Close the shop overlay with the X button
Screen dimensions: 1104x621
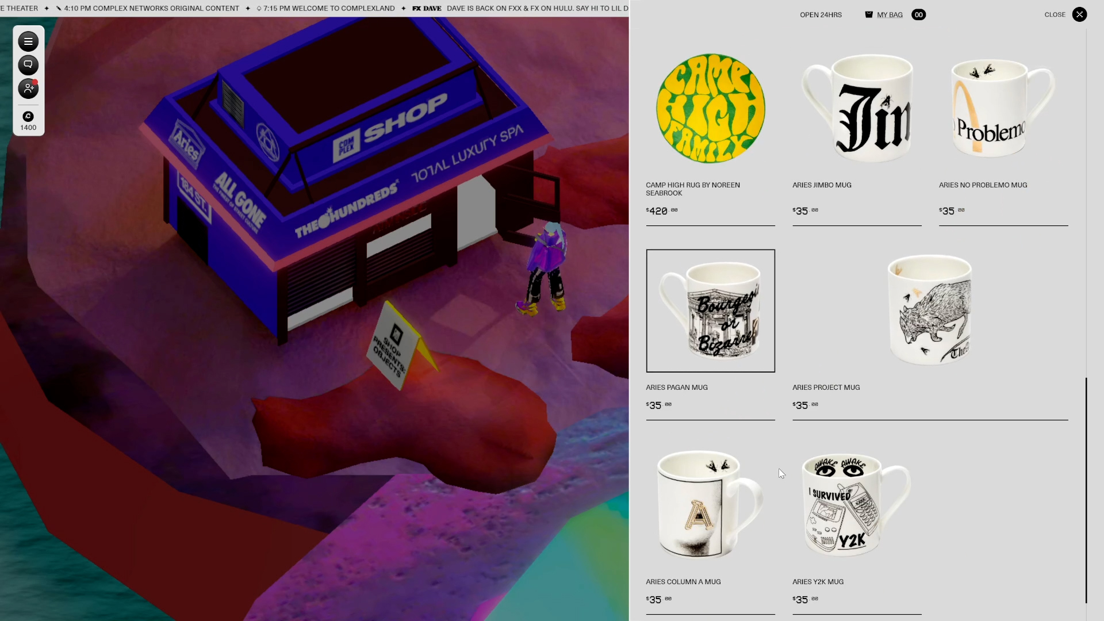1079,14
